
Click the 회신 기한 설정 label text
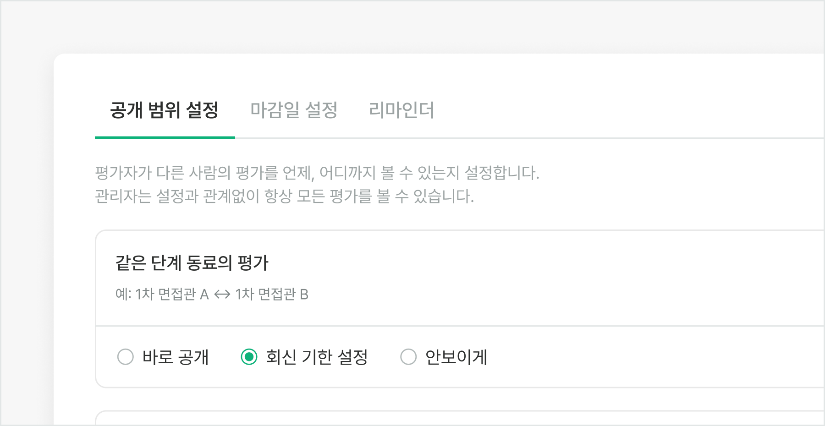[x=317, y=357]
